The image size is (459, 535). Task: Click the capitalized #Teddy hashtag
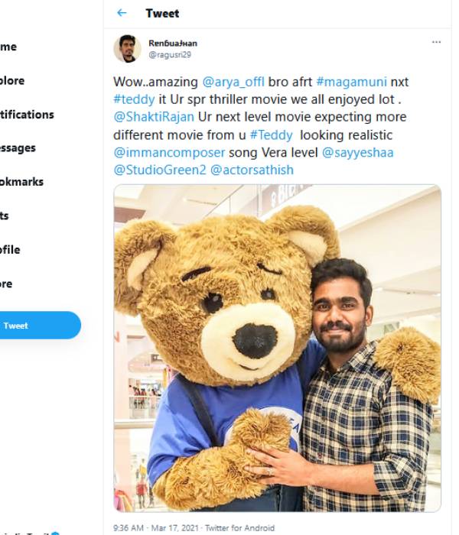coord(271,135)
